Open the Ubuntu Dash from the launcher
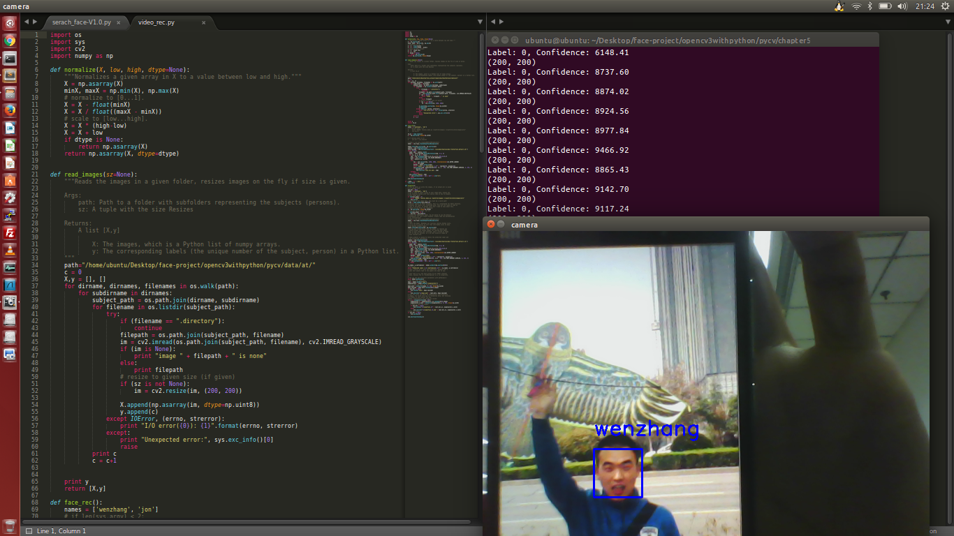This screenshot has height=536, width=954. pos(10,23)
